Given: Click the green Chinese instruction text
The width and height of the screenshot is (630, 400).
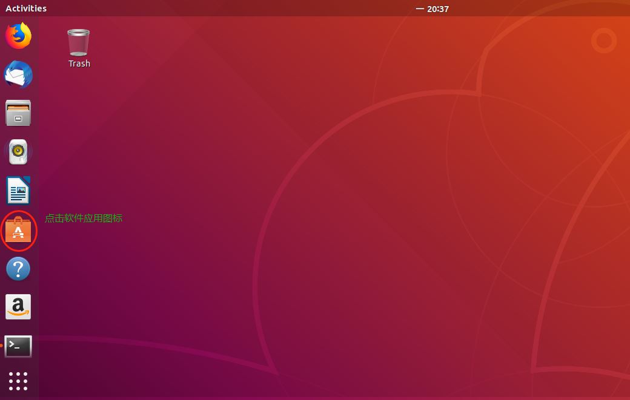Looking at the screenshot, I should pyautogui.click(x=83, y=218).
